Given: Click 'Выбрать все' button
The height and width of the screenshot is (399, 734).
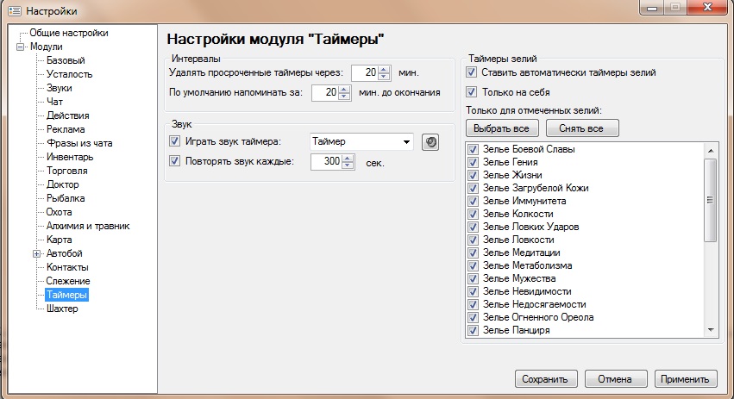Looking at the screenshot, I should coord(502,128).
